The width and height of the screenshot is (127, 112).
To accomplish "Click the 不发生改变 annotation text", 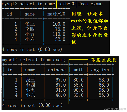I will click(x=104, y=60).
